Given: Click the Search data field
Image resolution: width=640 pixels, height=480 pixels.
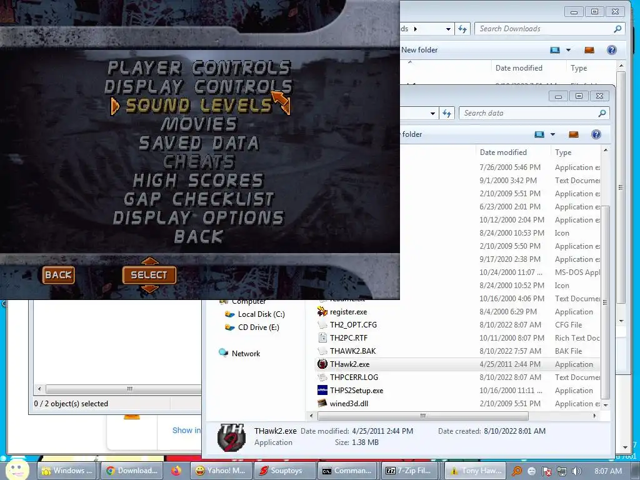Looking at the screenshot, I should click(x=534, y=113).
